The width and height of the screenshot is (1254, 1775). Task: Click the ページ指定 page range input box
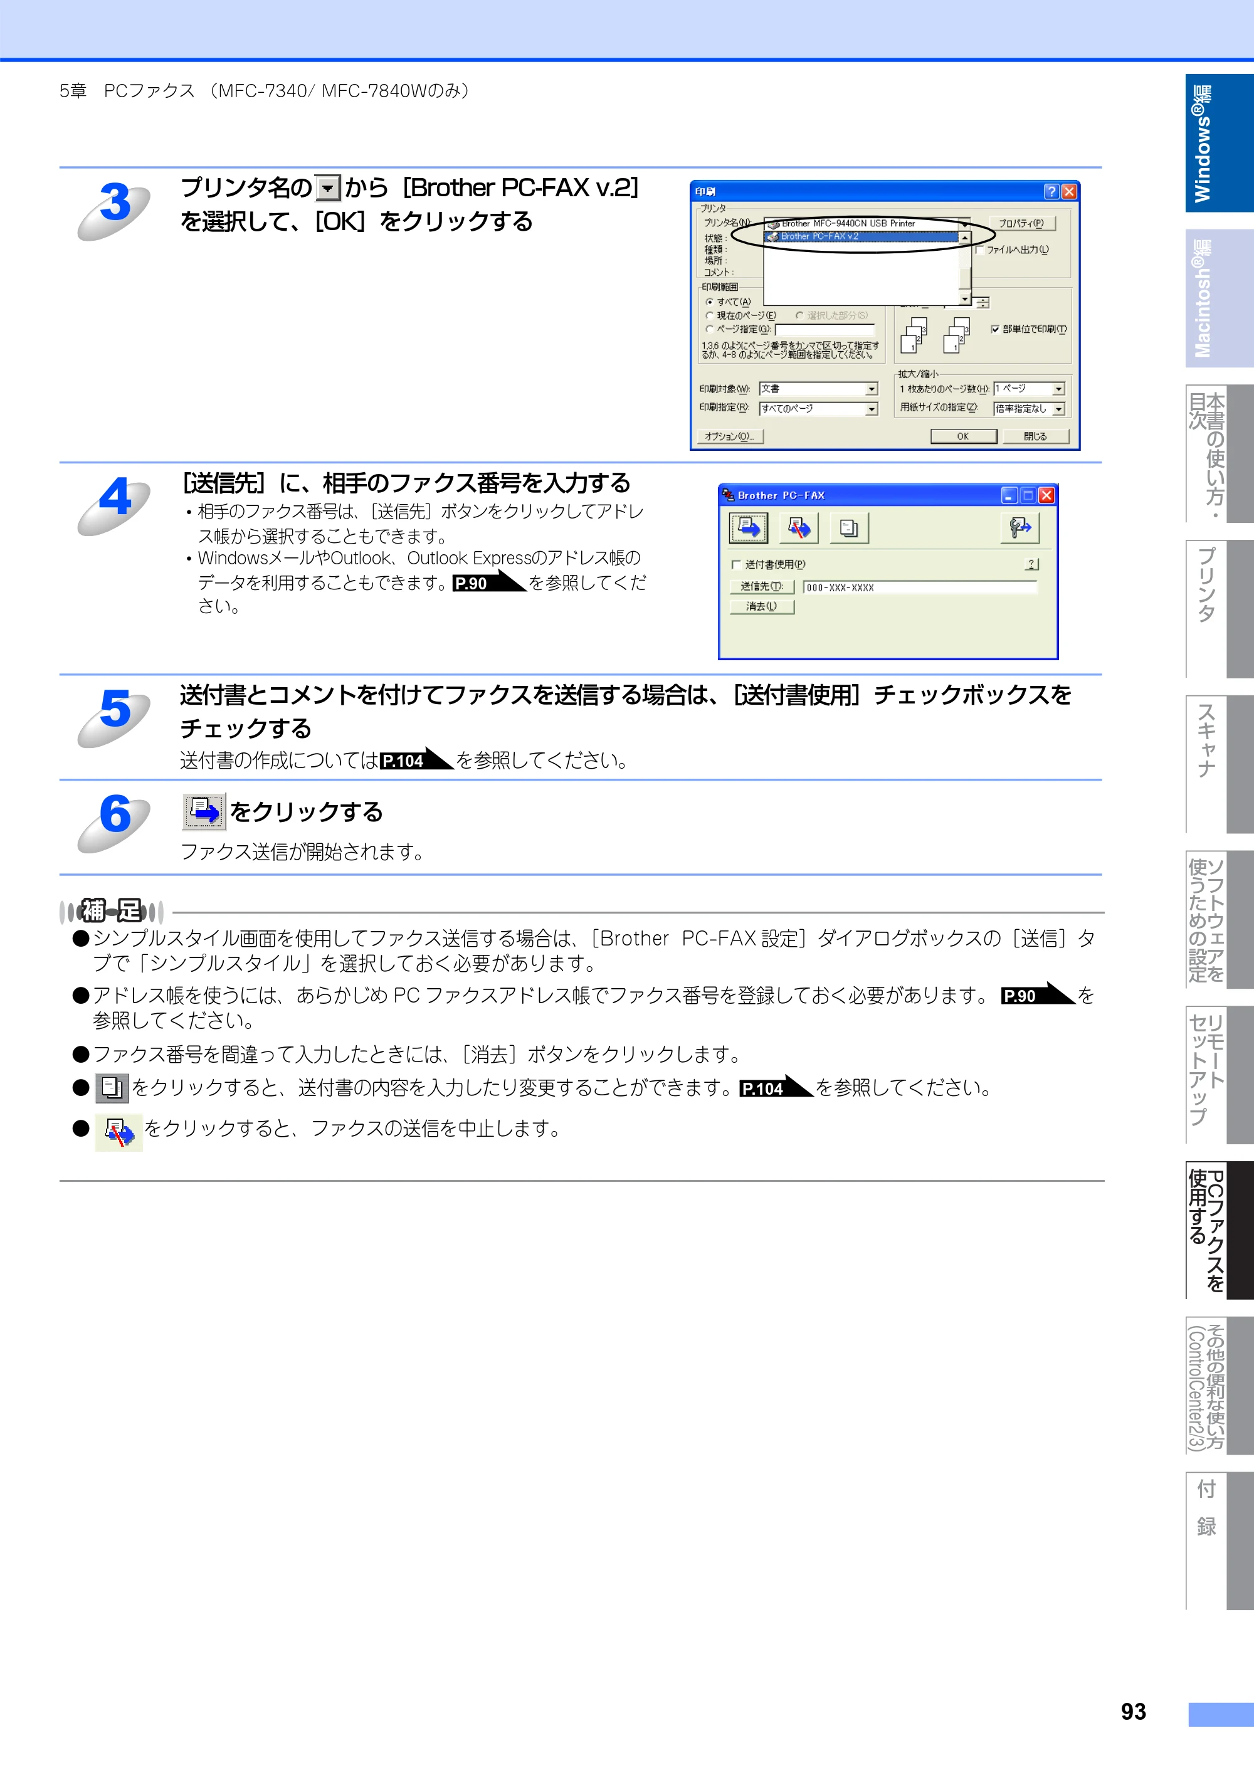(x=825, y=329)
